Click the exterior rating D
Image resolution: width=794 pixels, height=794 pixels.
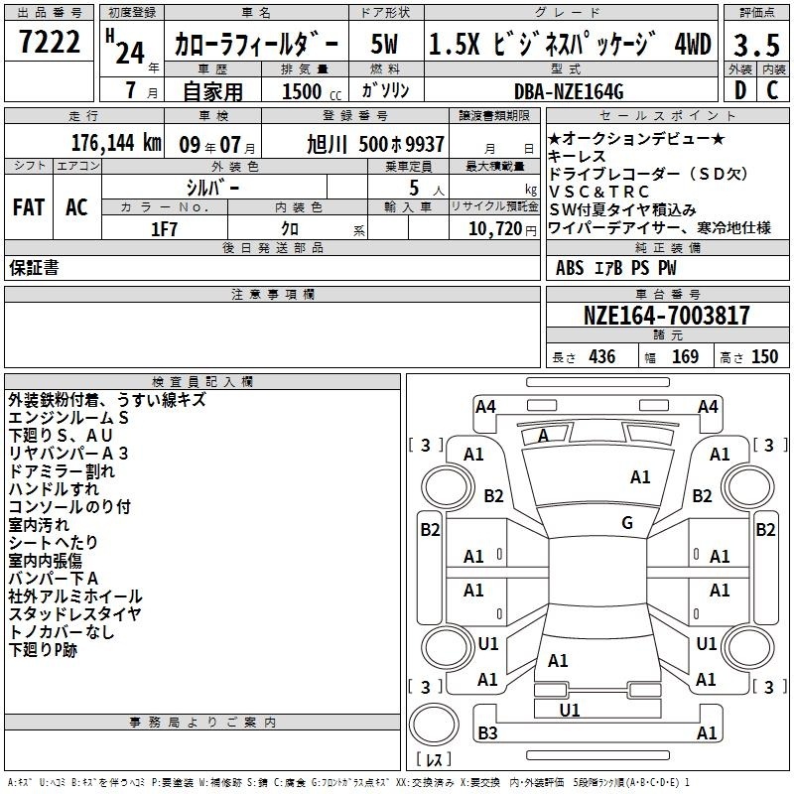[x=740, y=90]
